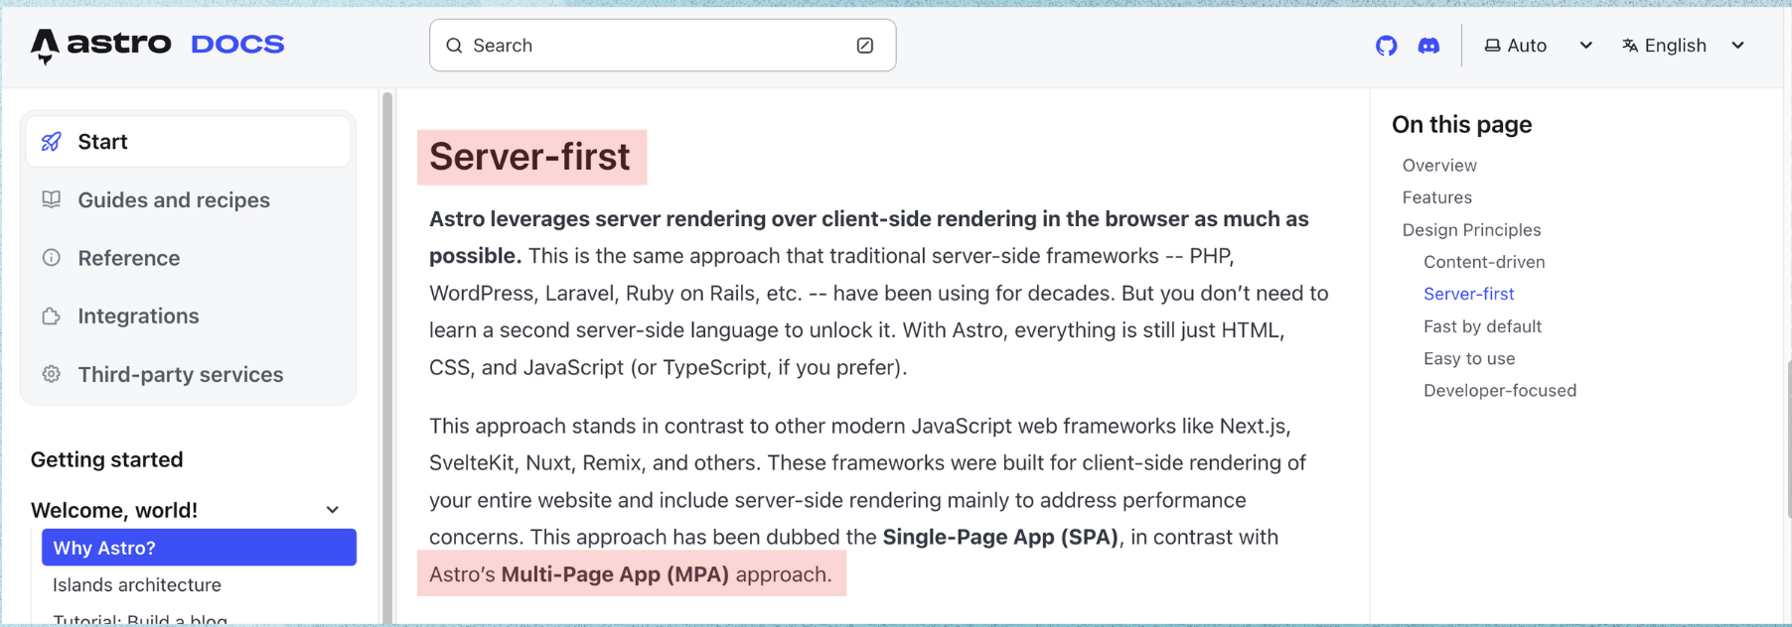Click the rocket icon beside Start
The height and width of the screenshot is (627, 1792).
[x=52, y=142]
